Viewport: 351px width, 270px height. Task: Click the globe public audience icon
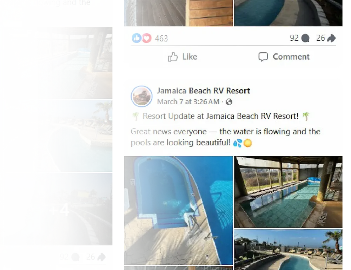click(x=229, y=102)
